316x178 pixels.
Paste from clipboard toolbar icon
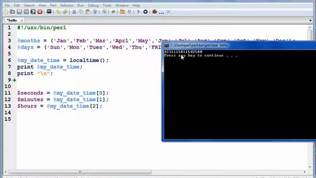[x=88, y=12]
